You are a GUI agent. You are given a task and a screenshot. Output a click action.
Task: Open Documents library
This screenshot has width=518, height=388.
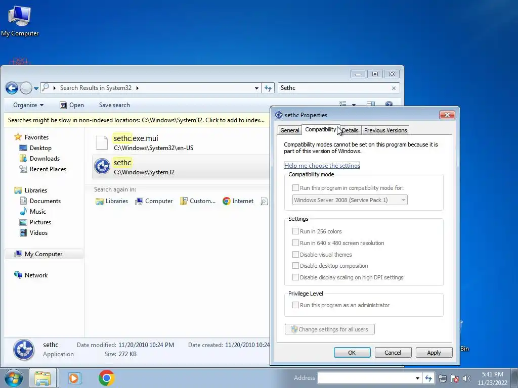coord(40,201)
